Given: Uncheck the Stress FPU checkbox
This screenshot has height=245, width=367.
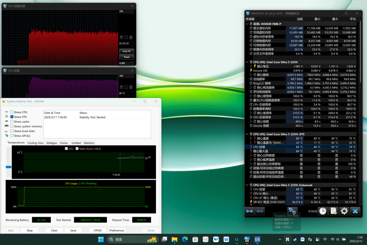Looking at the screenshot, I should pyautogui.click(x=12, y=117).
